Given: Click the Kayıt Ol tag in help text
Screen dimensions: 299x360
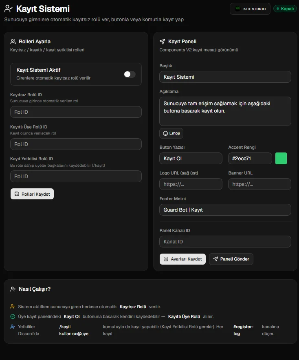Looking at the screenshot, I should pyautogui.click(x=72, y=317).
